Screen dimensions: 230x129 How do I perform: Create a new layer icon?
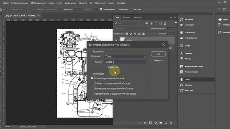click(x=166, y=123)
